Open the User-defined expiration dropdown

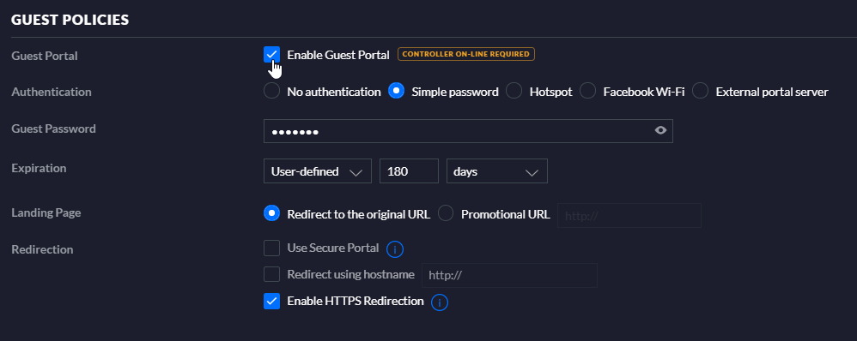[x=318, y=171]
